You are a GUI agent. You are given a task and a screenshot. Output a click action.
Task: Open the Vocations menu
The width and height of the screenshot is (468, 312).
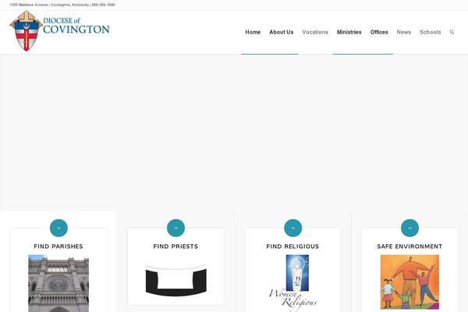[x=315, y=32]
